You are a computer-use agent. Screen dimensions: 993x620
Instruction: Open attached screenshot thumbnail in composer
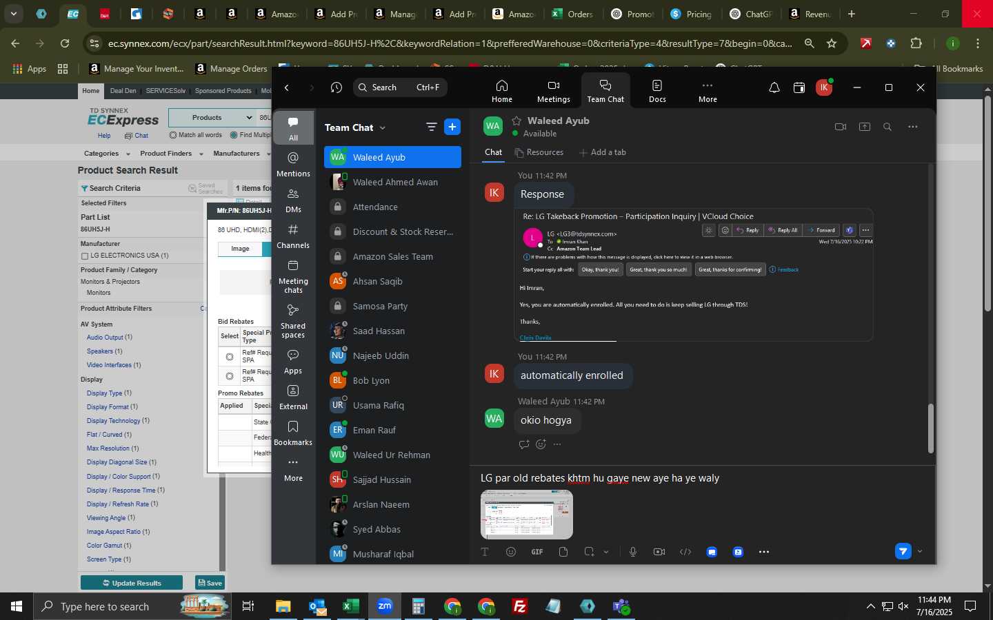click(x=526, y=515)
